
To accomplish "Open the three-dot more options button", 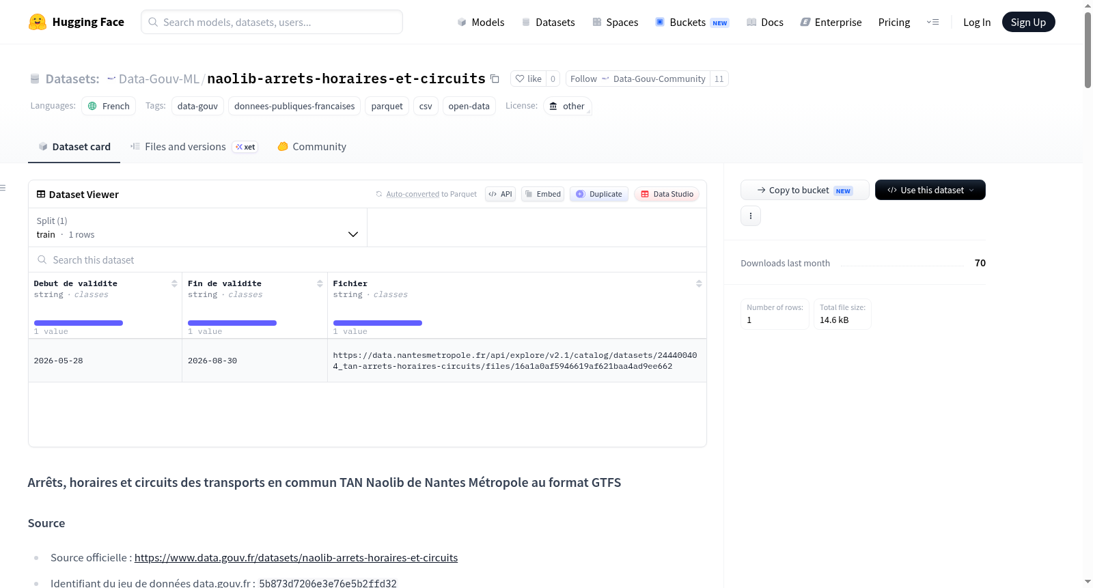I will pyautogui.click(x=751, y=216).
